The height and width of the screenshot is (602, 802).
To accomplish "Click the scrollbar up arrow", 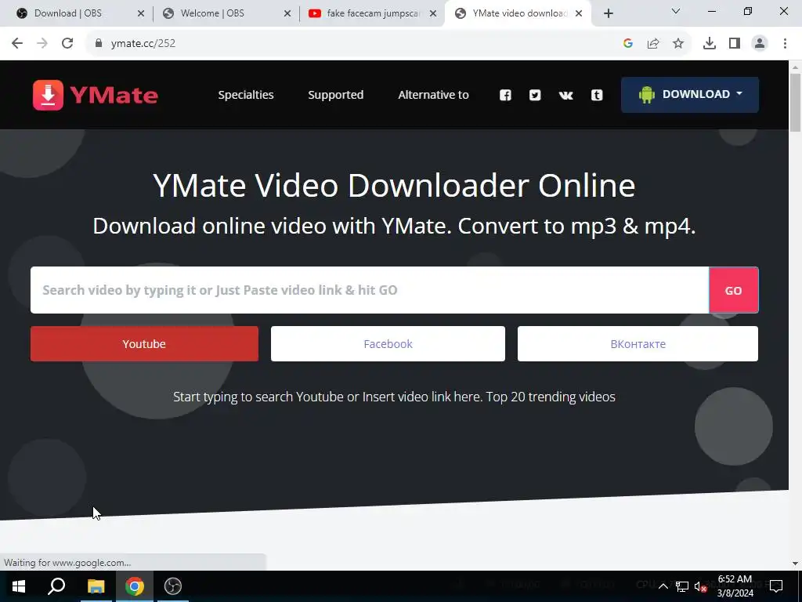I will click(x=795, y=67).
